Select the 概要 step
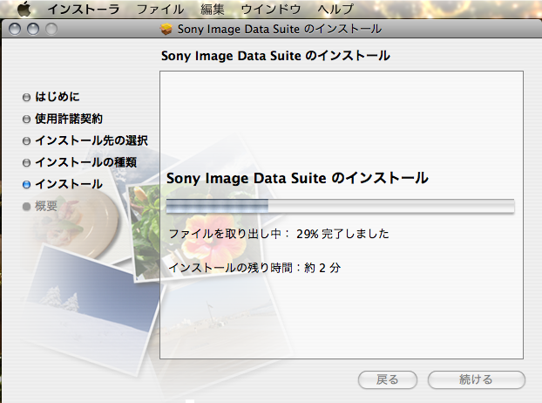The height and width of the screenshot is (403, 542). point(46,206)
